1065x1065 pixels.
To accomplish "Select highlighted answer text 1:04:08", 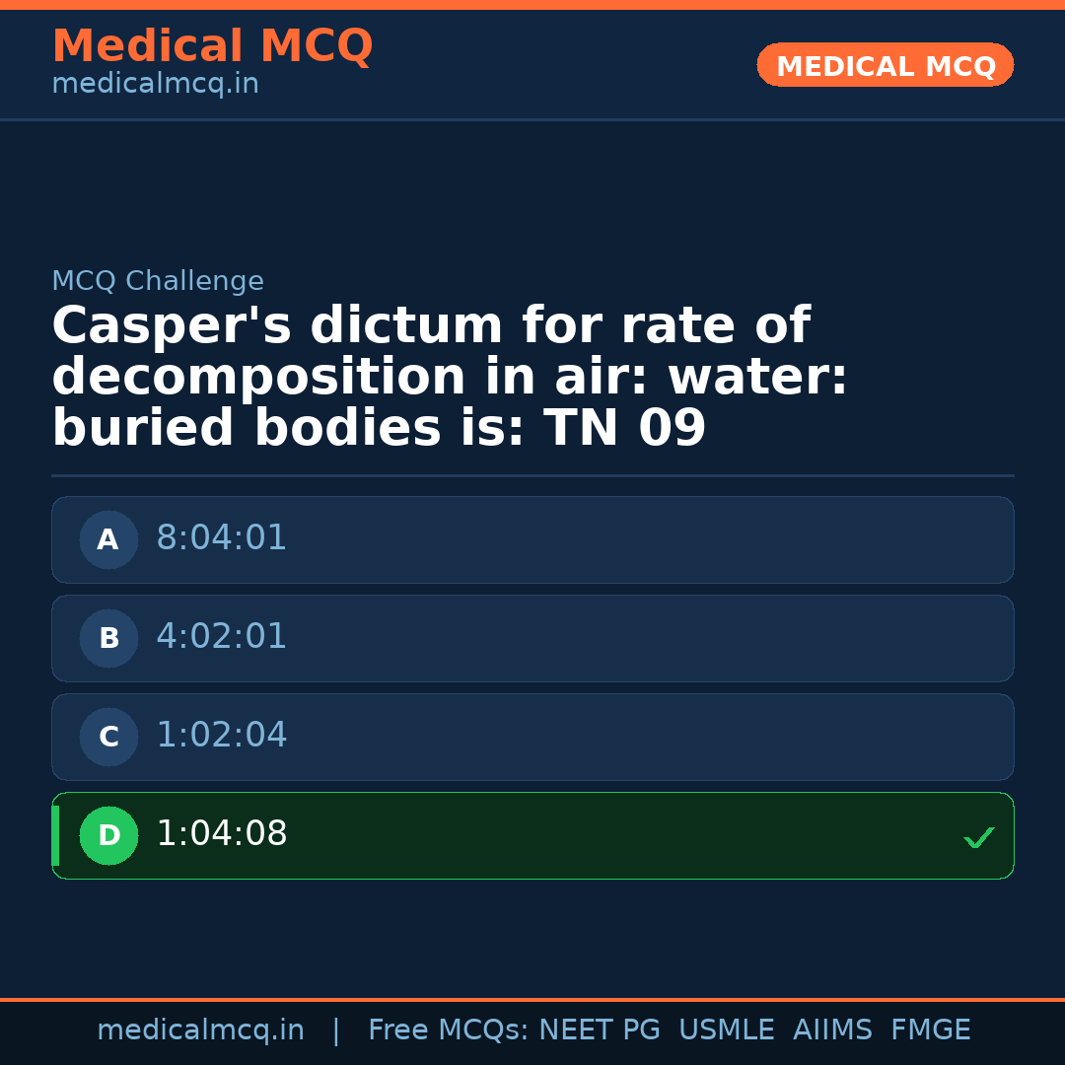I will pos(222,834).
